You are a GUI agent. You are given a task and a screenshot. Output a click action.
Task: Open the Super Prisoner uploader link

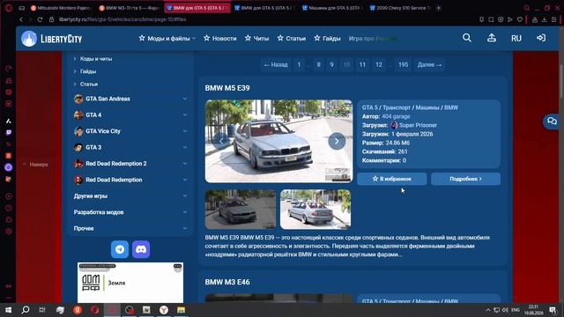point(418,125)
